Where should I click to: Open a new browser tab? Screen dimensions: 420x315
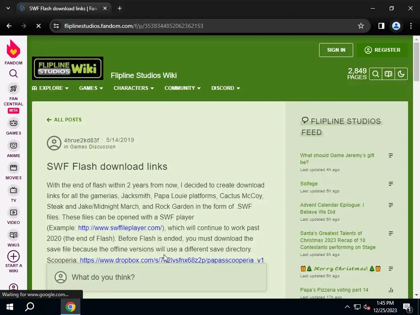pos(120,9)
